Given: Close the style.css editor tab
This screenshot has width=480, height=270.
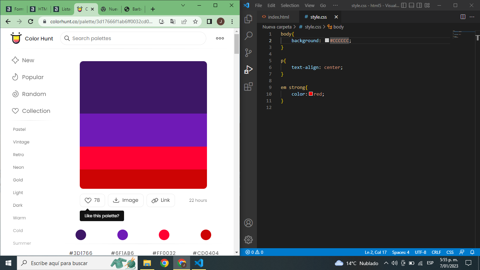Looking at the screenshot, I should tap(336, 17).
